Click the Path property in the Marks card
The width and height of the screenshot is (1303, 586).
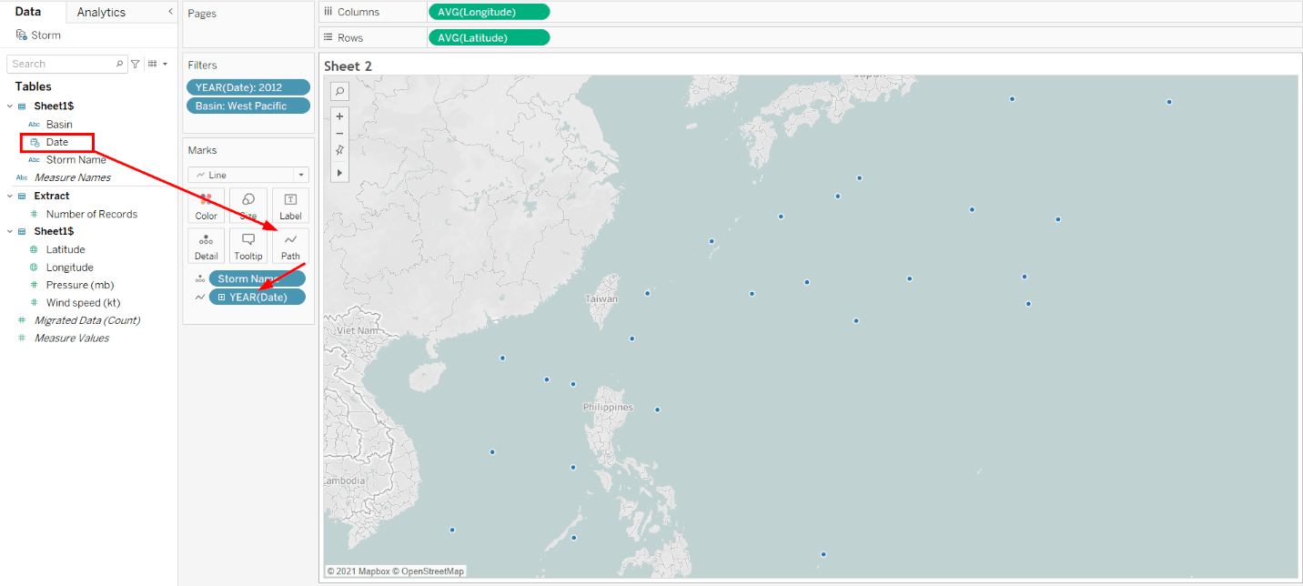point(289,245)
